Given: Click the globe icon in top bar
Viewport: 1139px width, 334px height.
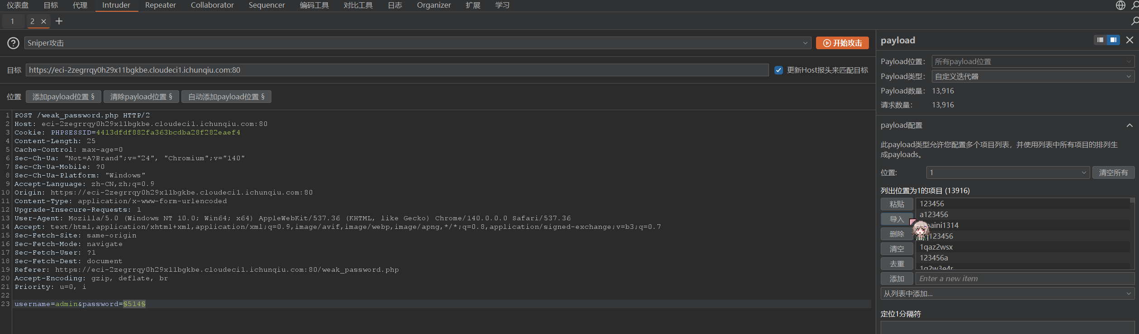Looking at the screenshot, I should [x=1120, y=5].
